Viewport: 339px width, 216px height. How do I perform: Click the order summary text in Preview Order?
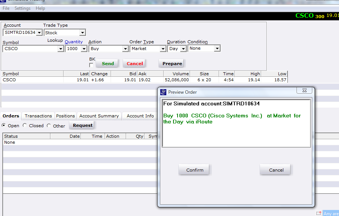[232, 119]
